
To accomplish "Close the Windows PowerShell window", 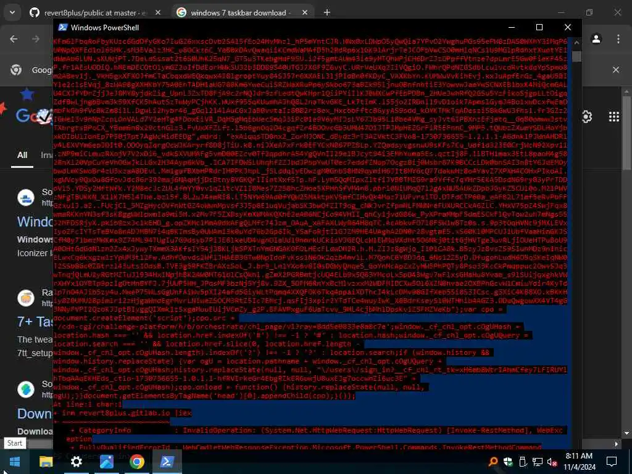I will point(568,27).
